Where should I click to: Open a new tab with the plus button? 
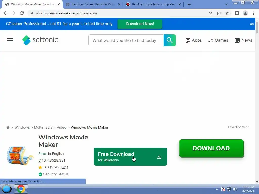click(189, 4)
